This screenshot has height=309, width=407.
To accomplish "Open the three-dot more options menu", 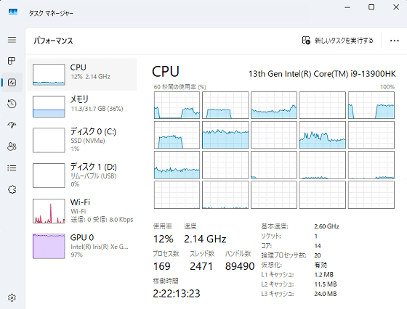I will pos(394,41).
